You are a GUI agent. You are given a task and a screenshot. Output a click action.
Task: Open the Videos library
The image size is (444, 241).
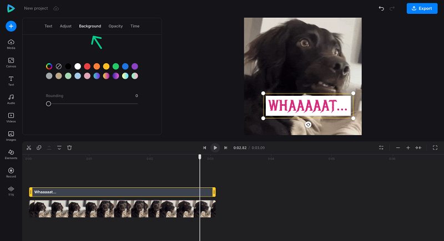pos(11,117)
